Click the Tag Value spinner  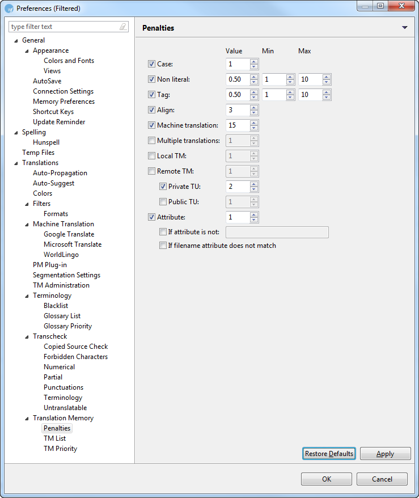(x=242, y=94)
